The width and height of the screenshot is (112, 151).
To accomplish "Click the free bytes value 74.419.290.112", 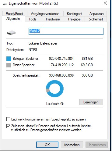I will 62,65.
